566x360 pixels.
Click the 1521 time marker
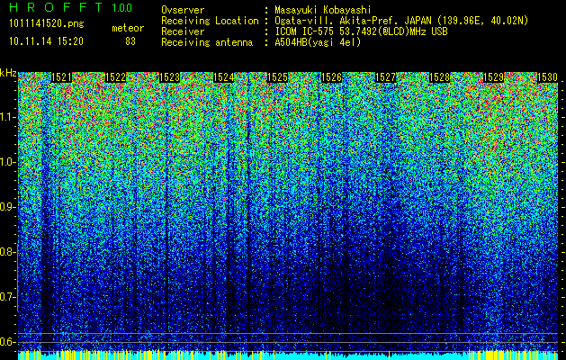(x=61, y=77)
